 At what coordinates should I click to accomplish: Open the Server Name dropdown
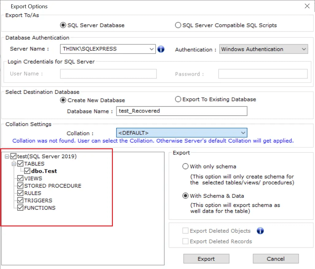coord(152,49)
